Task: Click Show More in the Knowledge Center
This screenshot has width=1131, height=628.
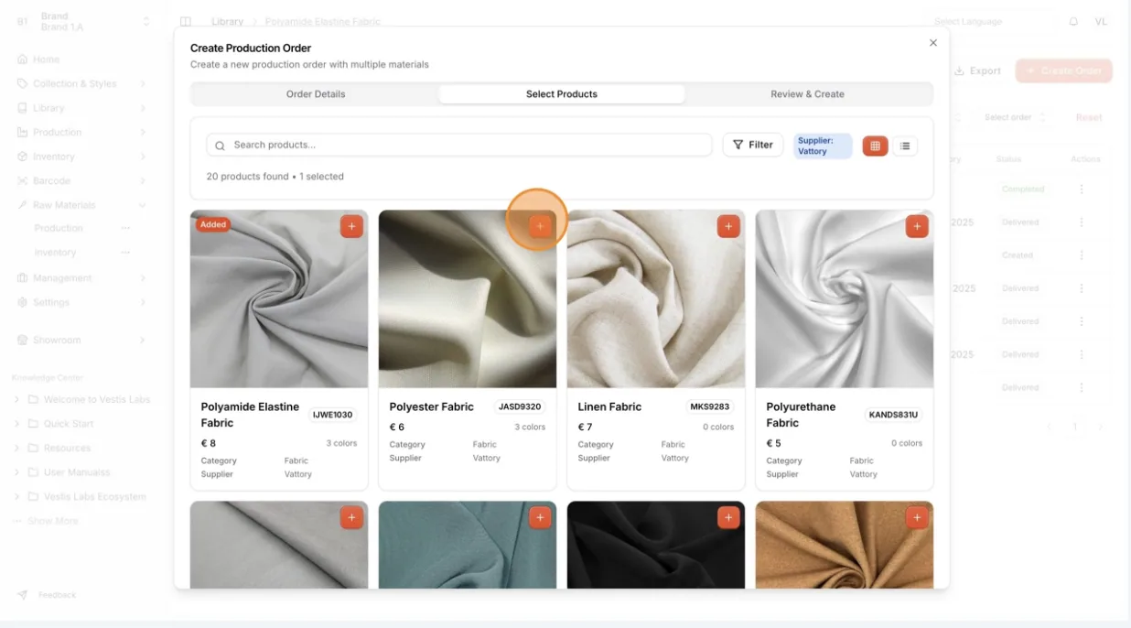Action: point(52,521)
